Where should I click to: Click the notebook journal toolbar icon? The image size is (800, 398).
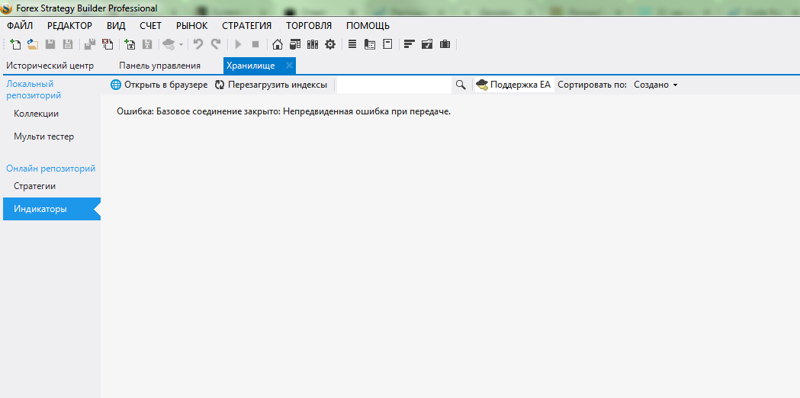click(387, 44)
